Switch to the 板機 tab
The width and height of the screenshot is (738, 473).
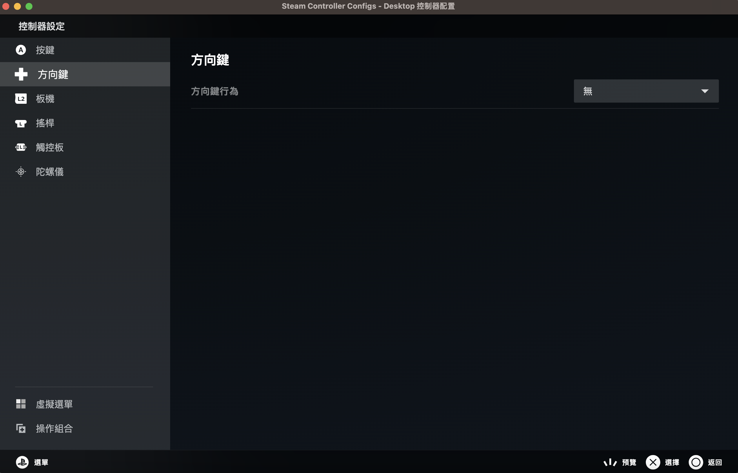coord(45,99)
